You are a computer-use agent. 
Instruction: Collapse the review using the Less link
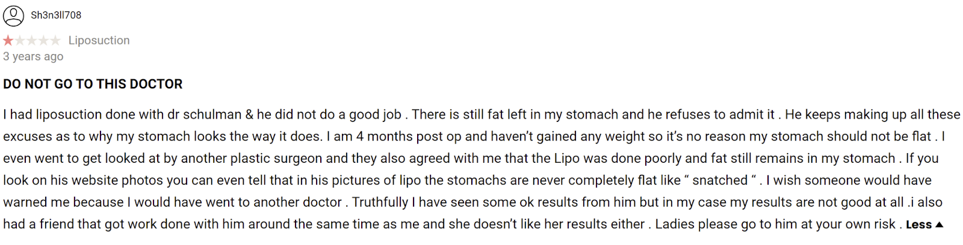(918, 225)
